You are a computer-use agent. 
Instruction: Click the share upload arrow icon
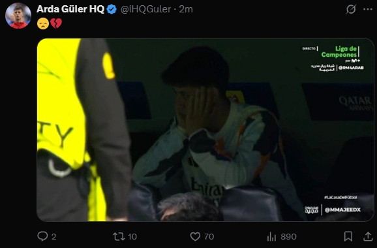368,236
